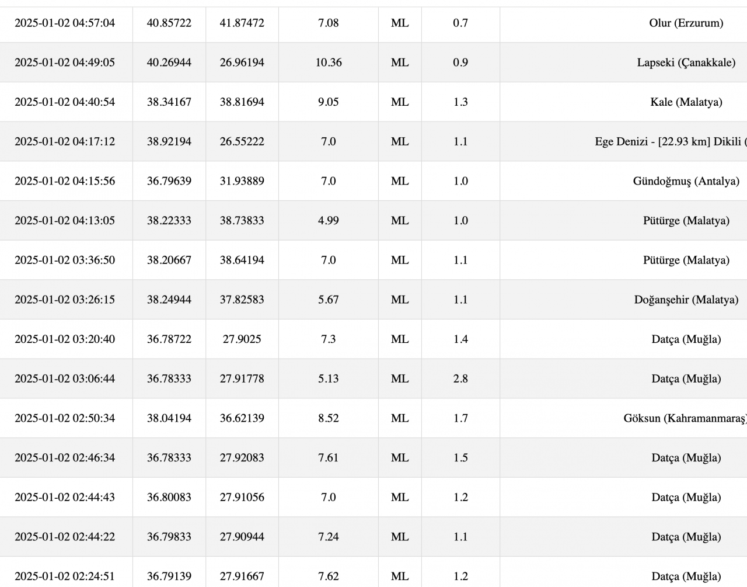Click magnitude 0.7 in the Olur row
Viewport: 747px width, 587px height.
pyautogui.click(x=460, y=23)
